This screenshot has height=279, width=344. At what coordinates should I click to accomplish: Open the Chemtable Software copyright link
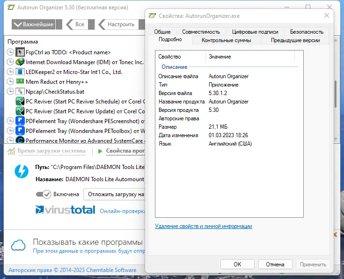tap(73, 270)
